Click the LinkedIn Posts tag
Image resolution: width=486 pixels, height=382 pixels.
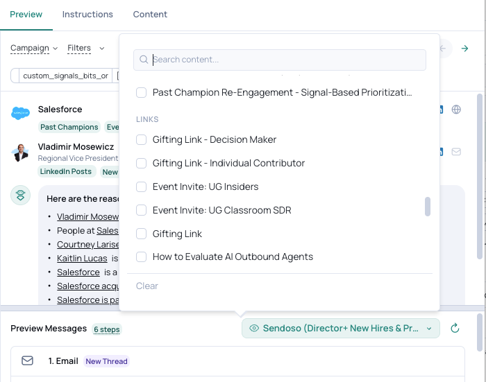coord(66,171)
